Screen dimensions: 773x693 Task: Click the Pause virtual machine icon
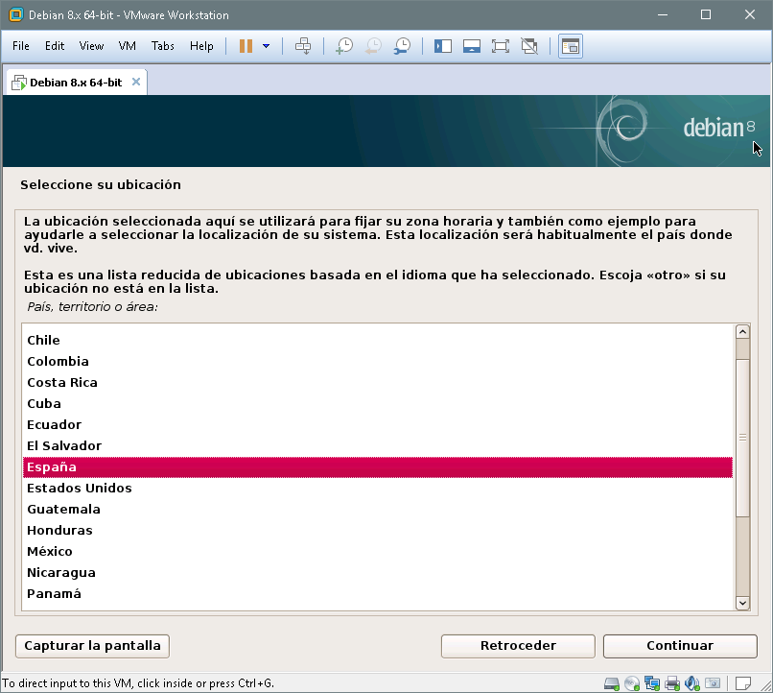point(246,46)
